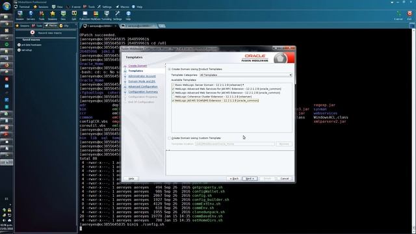Go to Create Domain wizard step
This screenshot has height=234, width=416.
pos(137,66)
